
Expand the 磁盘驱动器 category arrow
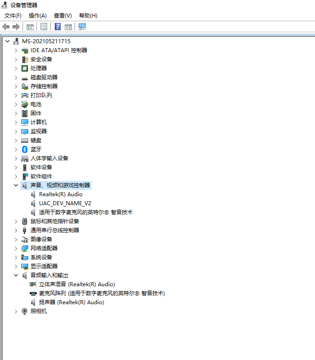tap(16, 77)
